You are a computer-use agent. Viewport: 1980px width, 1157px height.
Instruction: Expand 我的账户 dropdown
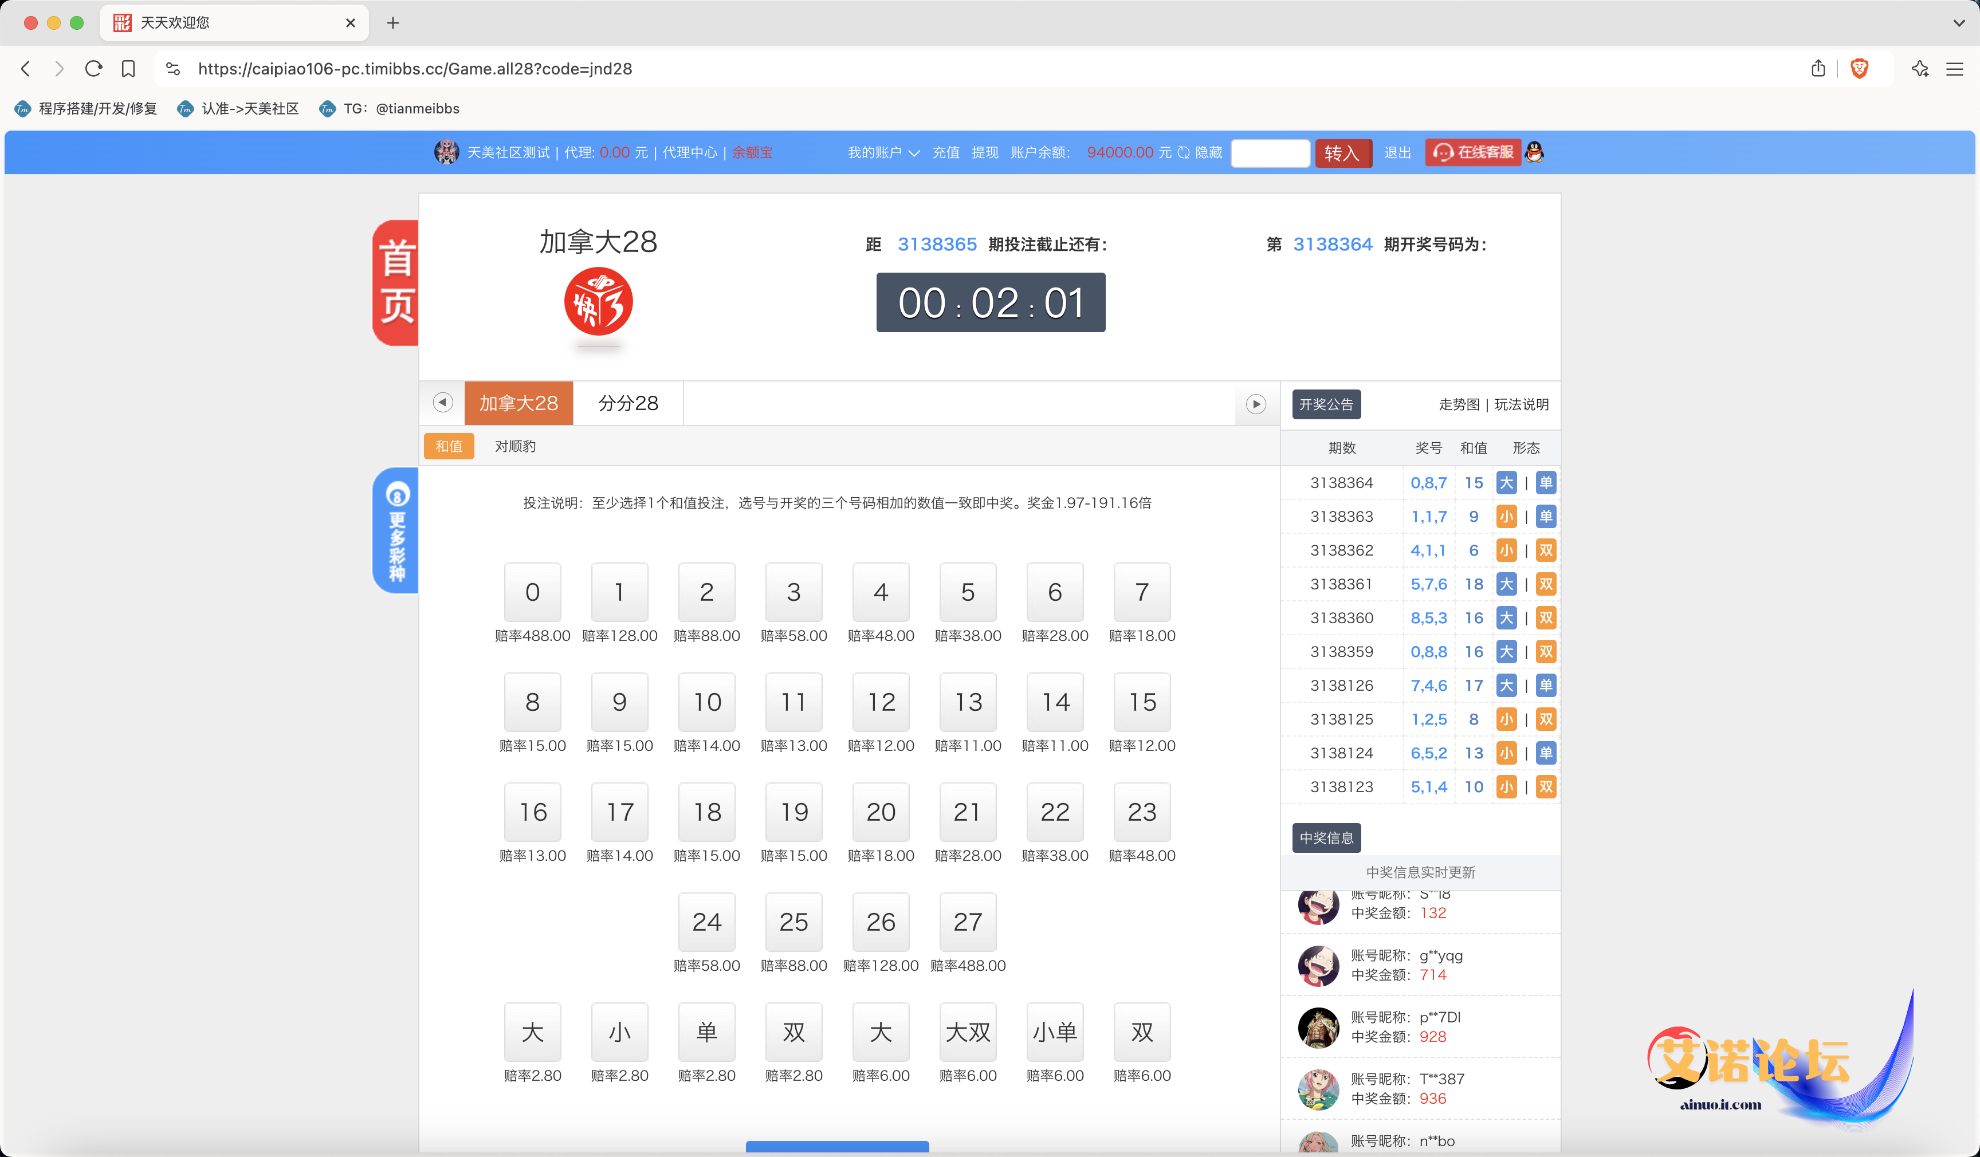coord(883,152)
